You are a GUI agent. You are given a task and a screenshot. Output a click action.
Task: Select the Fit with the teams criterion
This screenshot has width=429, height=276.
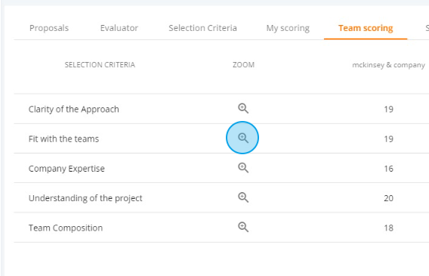[63, 139]
